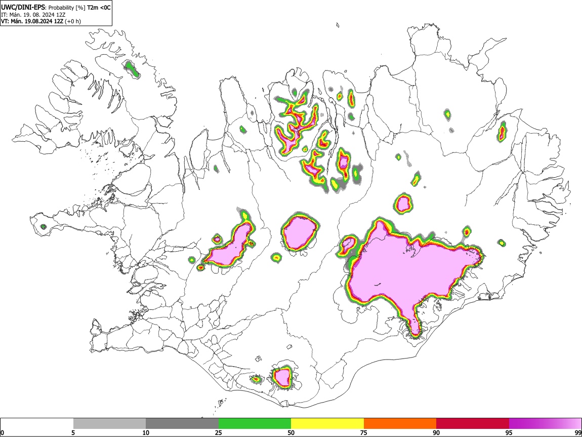The width and height of the screenshot is (582, 437).
Task: Click the dark gray 10–25 legend segment
Action: pyautogui.click(x=182, y=424)
